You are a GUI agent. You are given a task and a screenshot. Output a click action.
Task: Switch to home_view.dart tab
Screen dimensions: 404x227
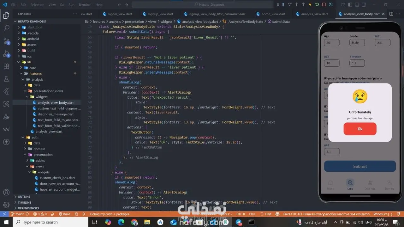pyautogui.click(x=271, y=14)
